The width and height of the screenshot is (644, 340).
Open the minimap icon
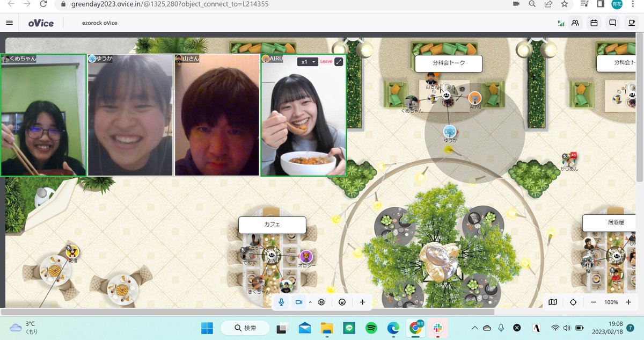[553, 302]
